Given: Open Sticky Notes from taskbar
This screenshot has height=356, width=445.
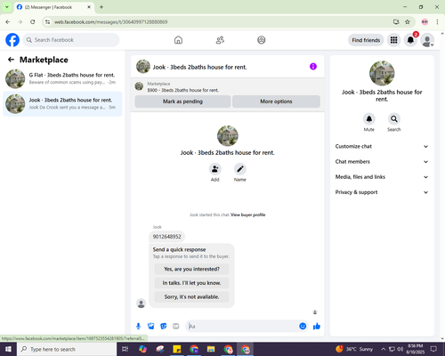Looking at the screenshot, I should point(177,349).
